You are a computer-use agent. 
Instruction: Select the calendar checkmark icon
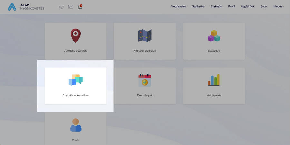pos(145,80)
